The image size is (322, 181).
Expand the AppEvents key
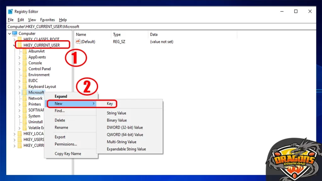coord(19,57)
